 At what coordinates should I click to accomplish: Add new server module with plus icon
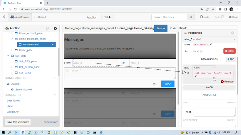click(55, 78)
